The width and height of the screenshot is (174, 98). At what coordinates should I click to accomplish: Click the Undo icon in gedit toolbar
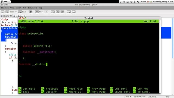[x=37, y=12]
